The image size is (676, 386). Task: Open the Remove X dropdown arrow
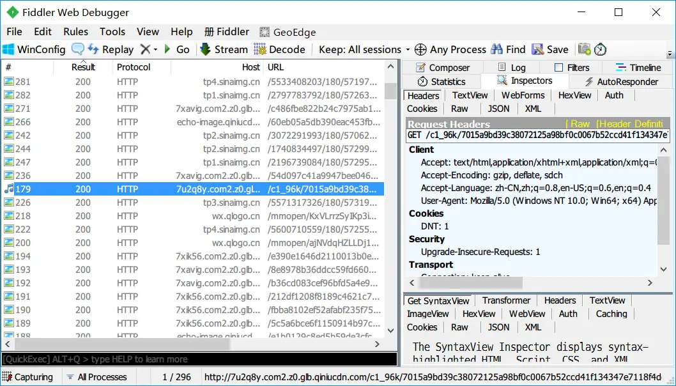(x=156, y=50)
